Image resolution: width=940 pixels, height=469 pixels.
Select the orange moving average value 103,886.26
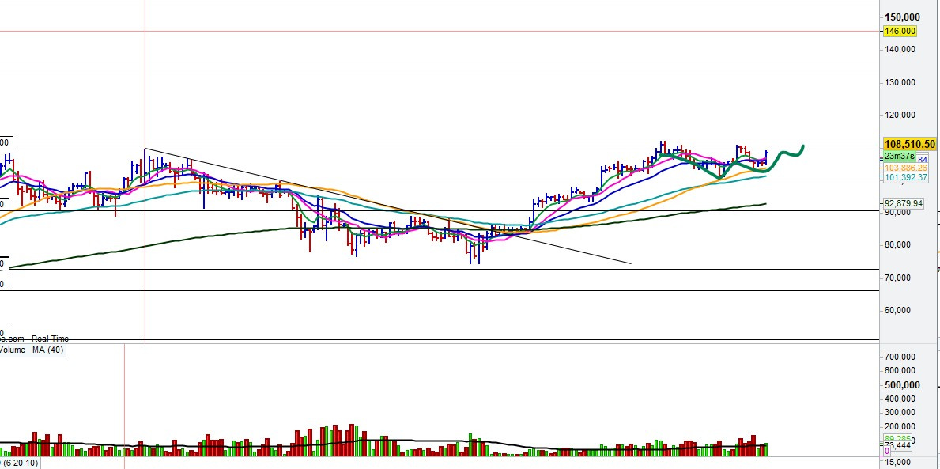pyautogui.click(x=906, y=168)
